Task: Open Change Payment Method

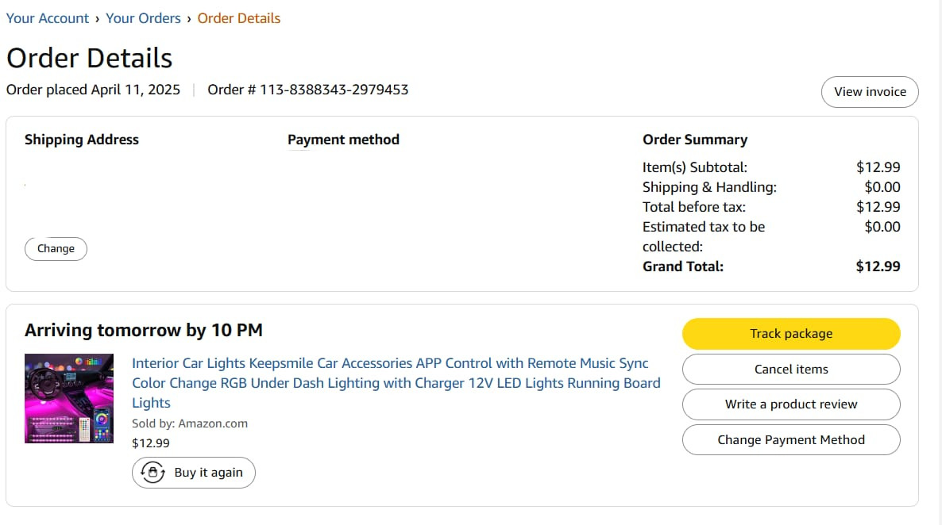Action: tap(791, 440)
